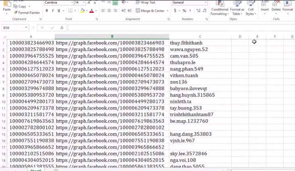Screen dimensions: 295x171
Task: Expand fill color palette arrow
Action: [x=86, y=11]
